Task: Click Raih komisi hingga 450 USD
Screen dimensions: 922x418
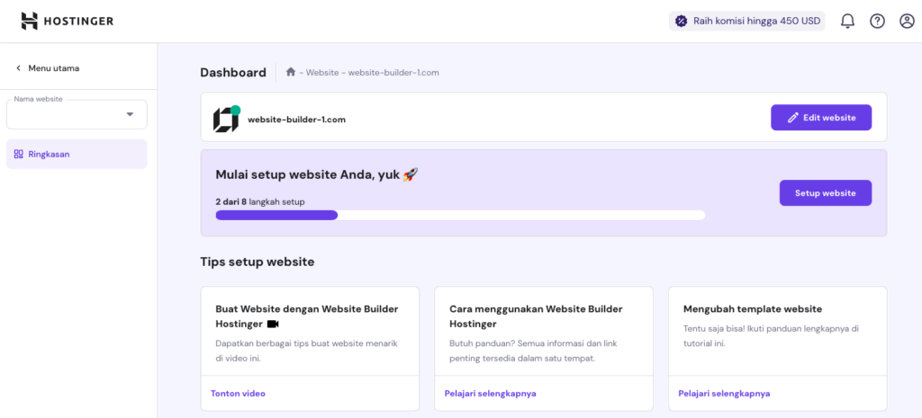Action: point(756,21)
